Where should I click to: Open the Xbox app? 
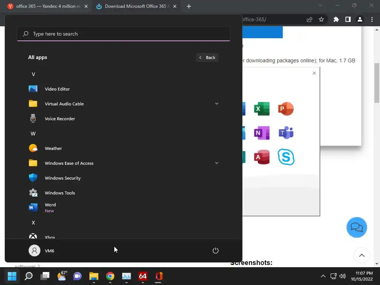123,236
